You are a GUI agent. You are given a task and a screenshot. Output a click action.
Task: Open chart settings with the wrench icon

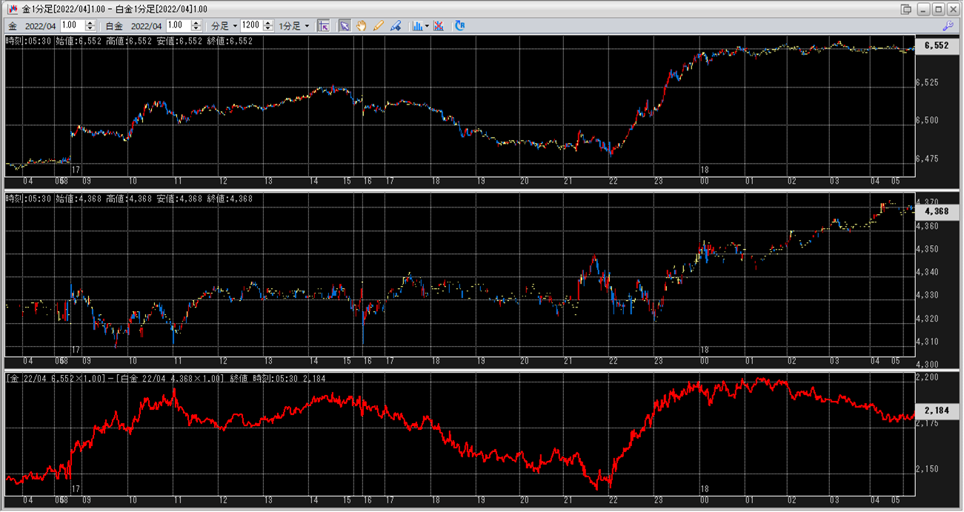pos(952,25)
